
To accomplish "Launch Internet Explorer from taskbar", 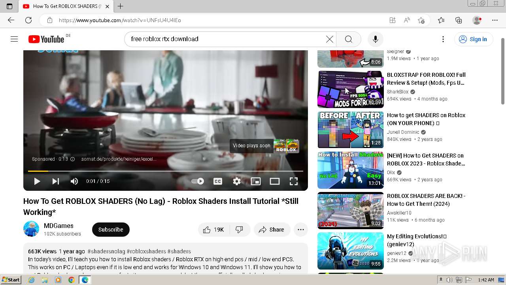I will (31, 280).
